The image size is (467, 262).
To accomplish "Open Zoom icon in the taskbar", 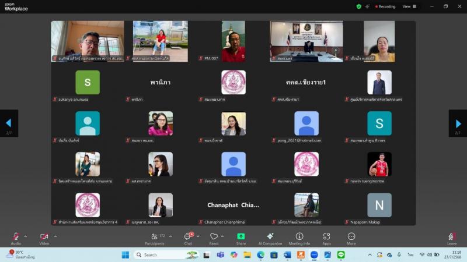I will click(314, 255).
